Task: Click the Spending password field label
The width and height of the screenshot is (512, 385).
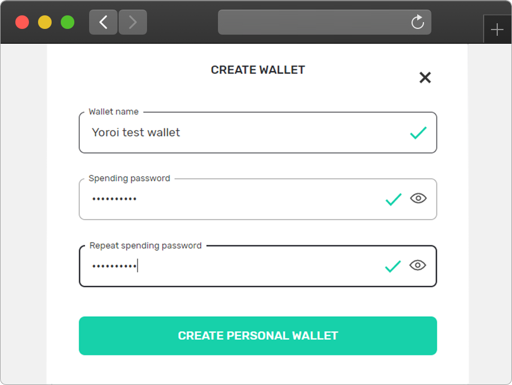Action: point(129,178)
